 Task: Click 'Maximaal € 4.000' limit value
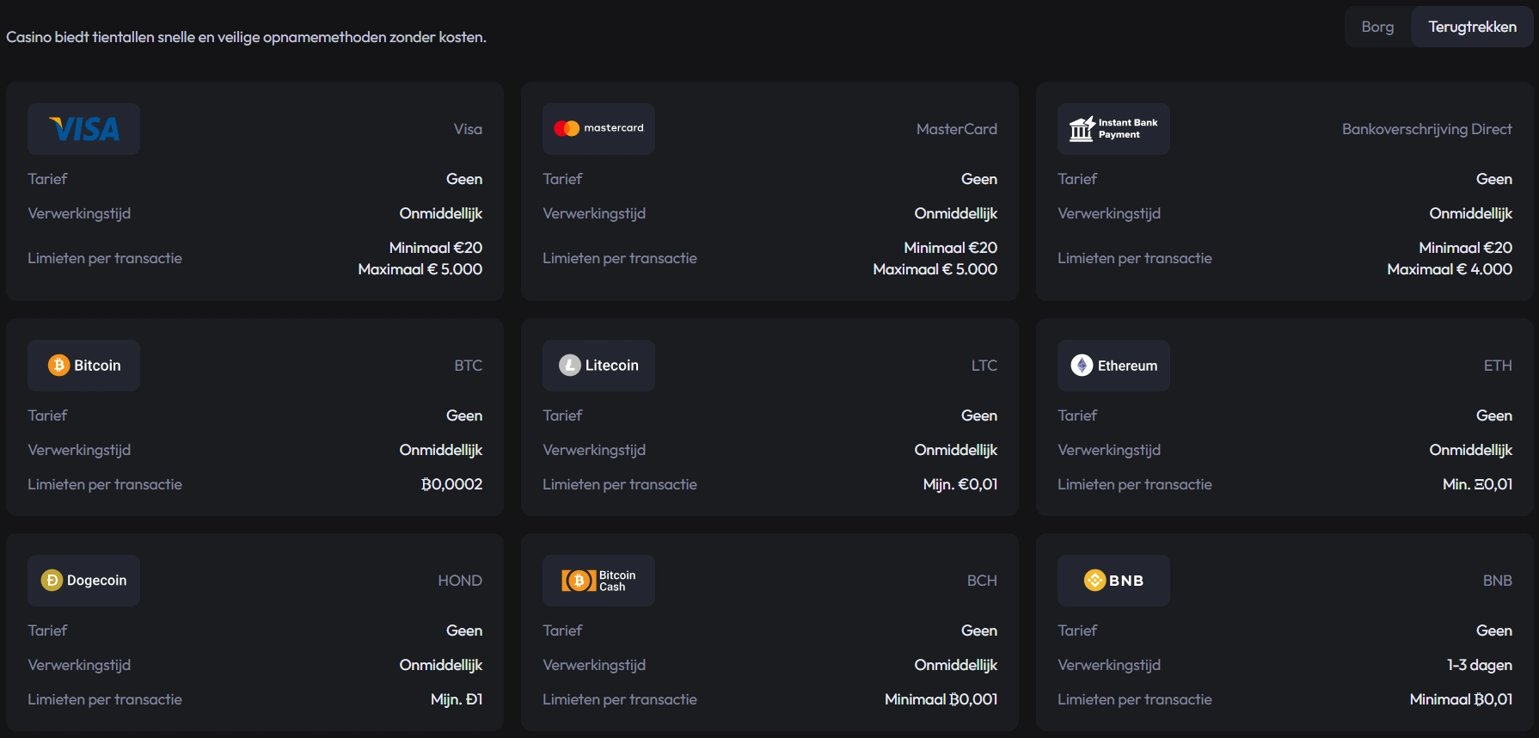pos(1450,269)
